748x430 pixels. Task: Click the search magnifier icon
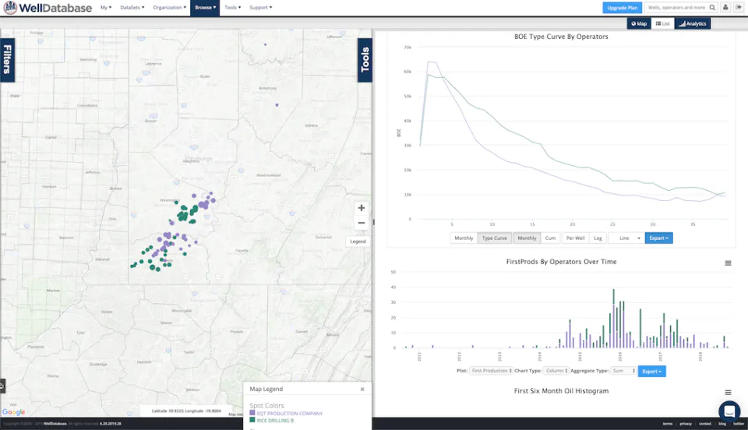[712, 8]
